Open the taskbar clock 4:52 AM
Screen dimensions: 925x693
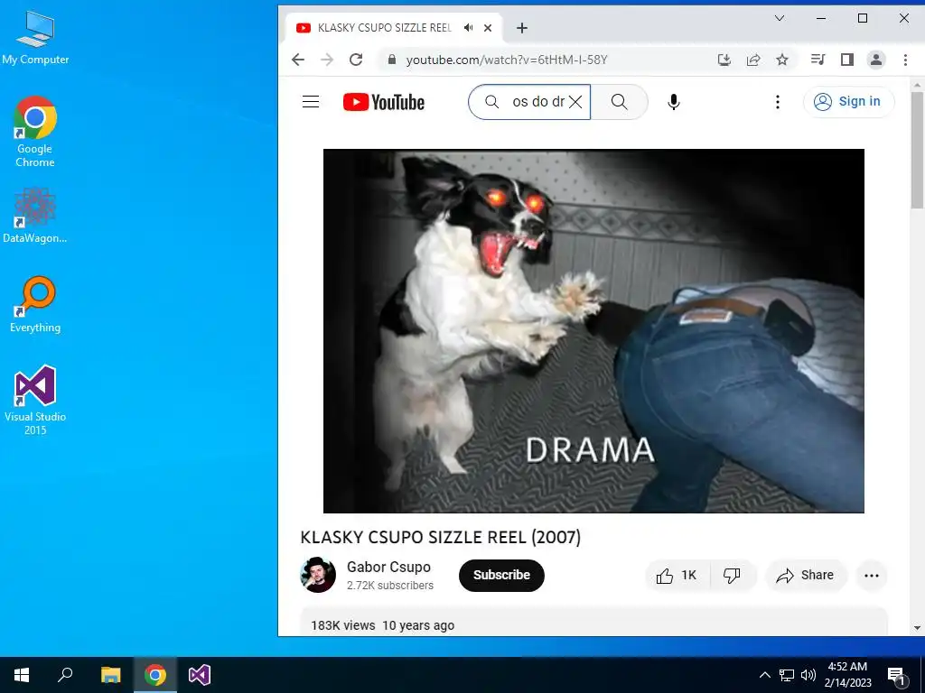click(x=847, y=675)
